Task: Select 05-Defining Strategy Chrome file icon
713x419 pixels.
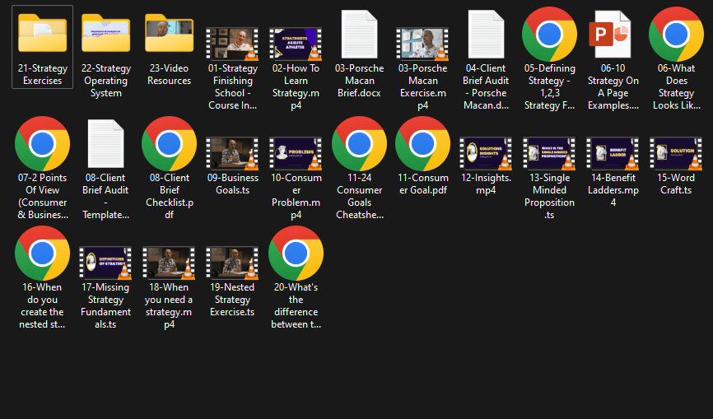Action: click(x=549, y=34)
